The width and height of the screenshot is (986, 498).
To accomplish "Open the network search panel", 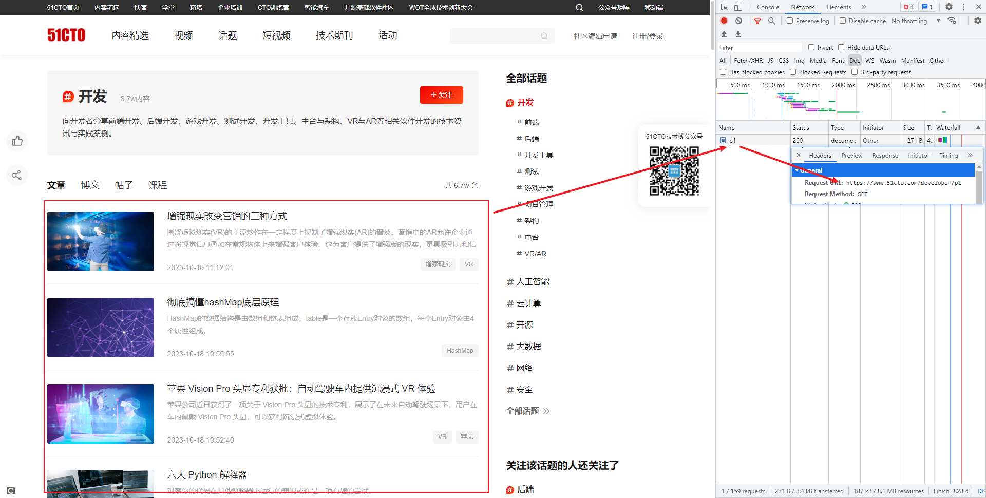I will 771,21.
